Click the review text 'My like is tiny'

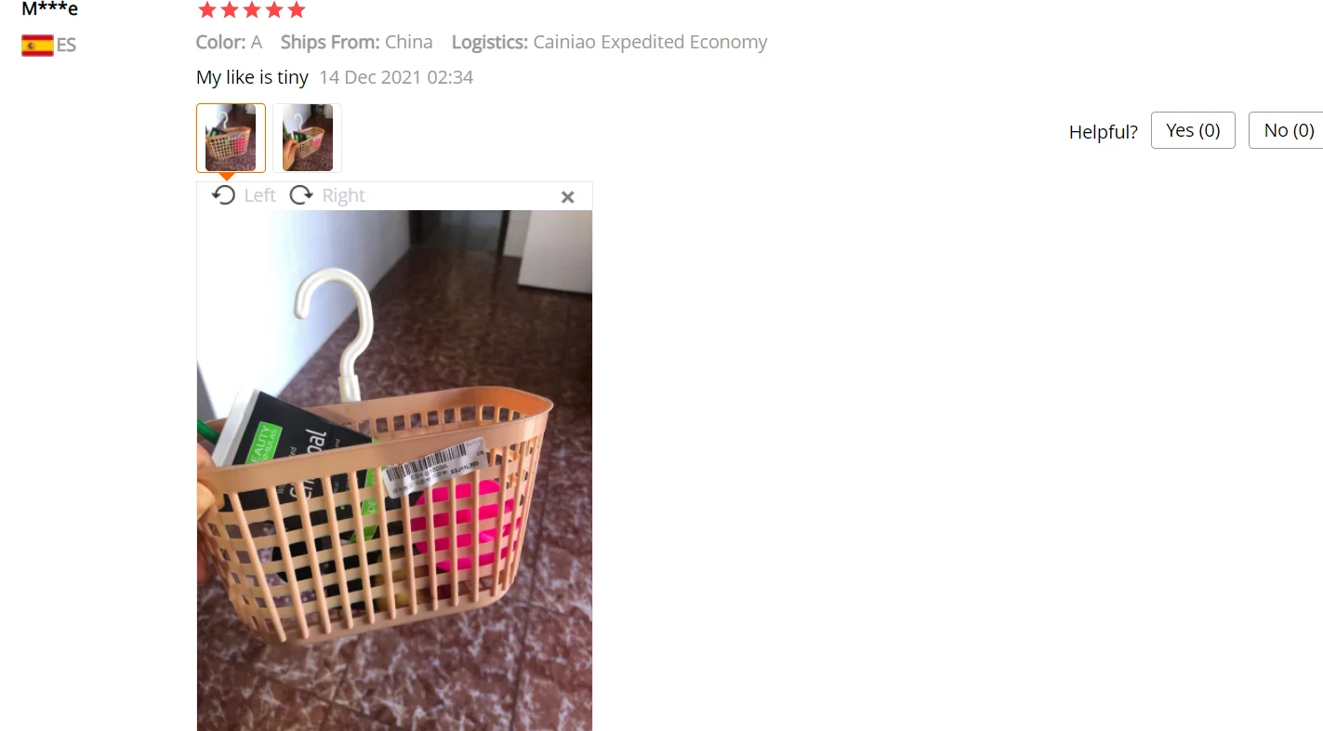point(252,77)
